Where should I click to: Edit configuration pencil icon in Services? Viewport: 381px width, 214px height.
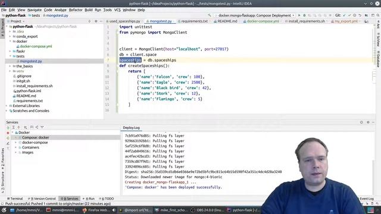point(8,143)
